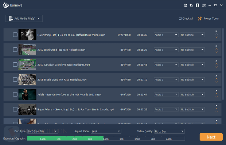Remove (Everything I Do) I Do It For You file
The width and height of the screenshot is (226, 145).
tap(217, 31)
